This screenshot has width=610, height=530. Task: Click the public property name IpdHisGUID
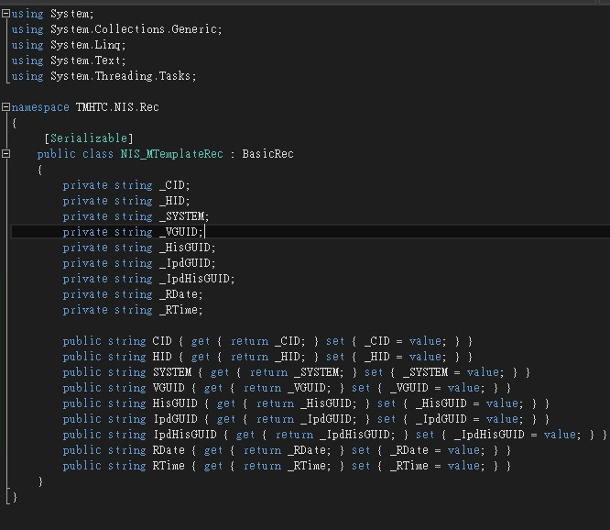coord(185,435)
